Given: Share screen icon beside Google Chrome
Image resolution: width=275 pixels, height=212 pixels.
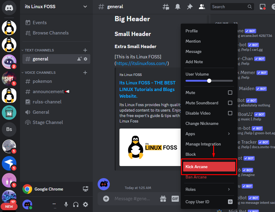Looking at the screenshot, I should [x=86, y=189].
